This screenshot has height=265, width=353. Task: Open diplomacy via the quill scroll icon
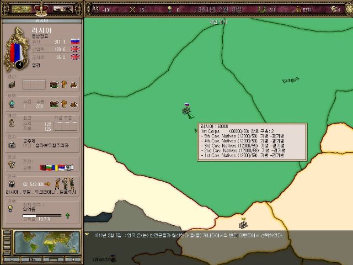click(x=12, y=165)
